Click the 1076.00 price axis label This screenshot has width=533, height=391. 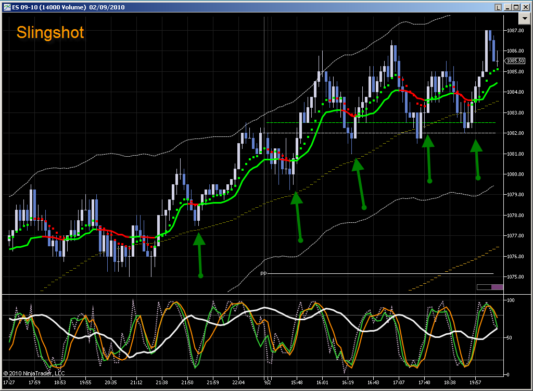point(515,256)
